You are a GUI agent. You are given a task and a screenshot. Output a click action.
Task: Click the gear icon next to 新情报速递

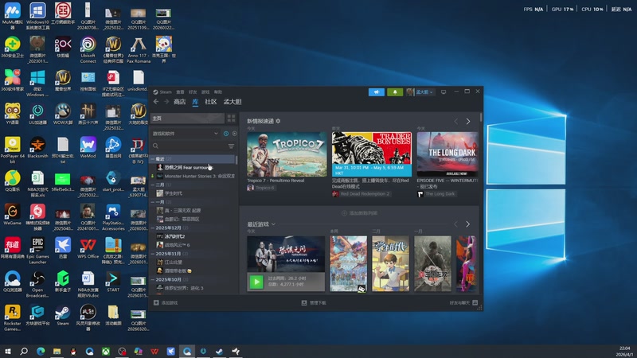(x=278, y=121)
